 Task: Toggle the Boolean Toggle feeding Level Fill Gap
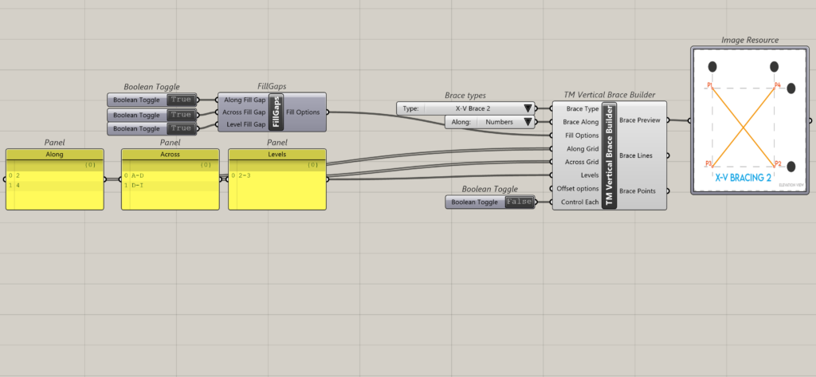(x=181, y=128)
